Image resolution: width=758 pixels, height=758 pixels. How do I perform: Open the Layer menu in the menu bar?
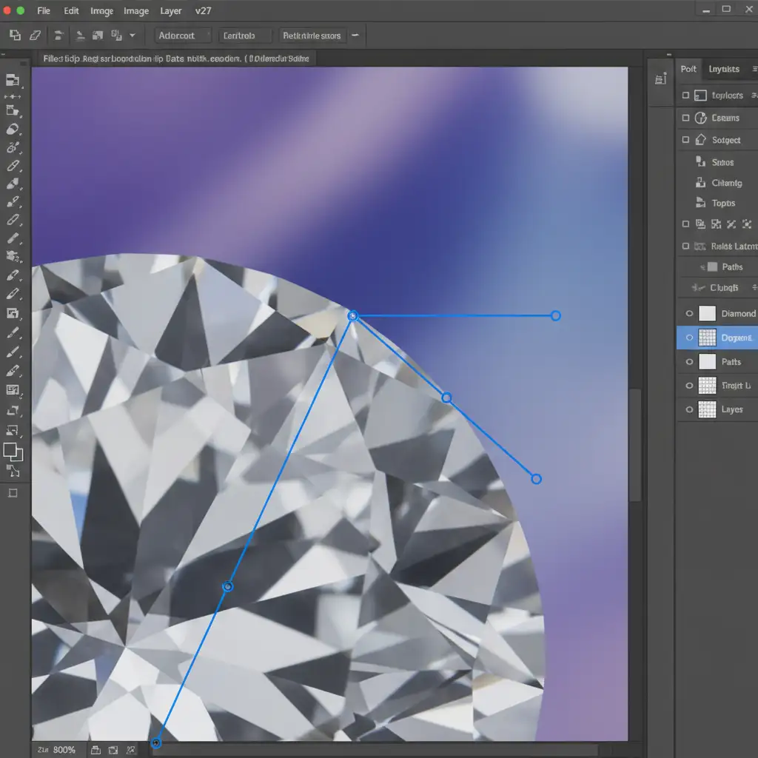click(x=171, y=11)
